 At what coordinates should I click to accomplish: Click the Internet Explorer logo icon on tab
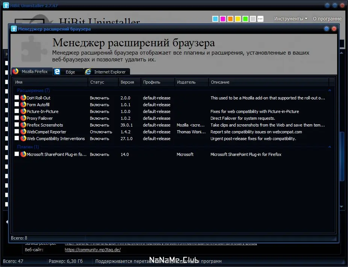click(x=88, y=72)
